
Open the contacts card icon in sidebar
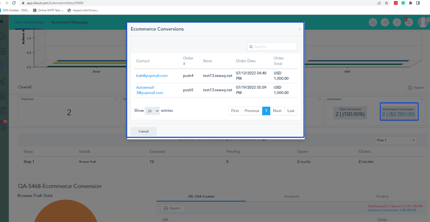tap(3, 96)
